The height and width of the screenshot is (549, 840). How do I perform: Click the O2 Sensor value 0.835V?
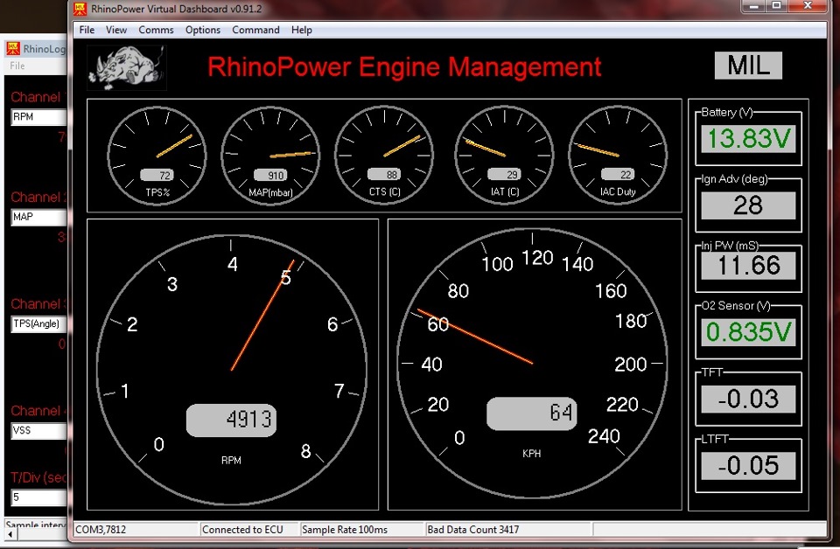coord(748,332)
